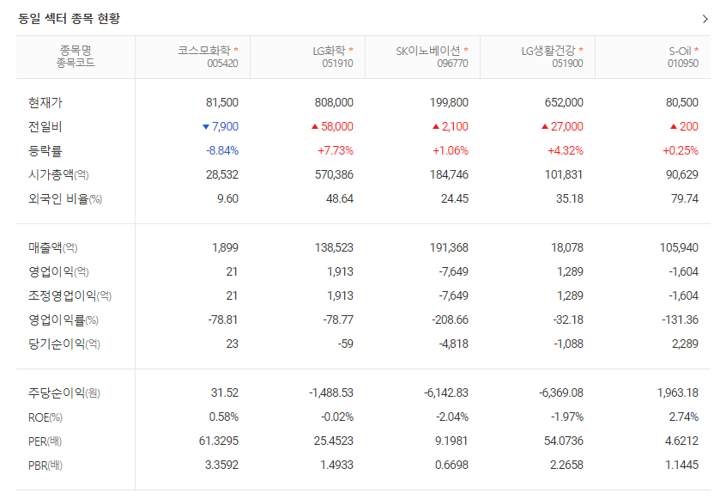Screen dimensions: 720x499
Task: Click the foreign ratio value 48.64
Action: coord(340,199)
